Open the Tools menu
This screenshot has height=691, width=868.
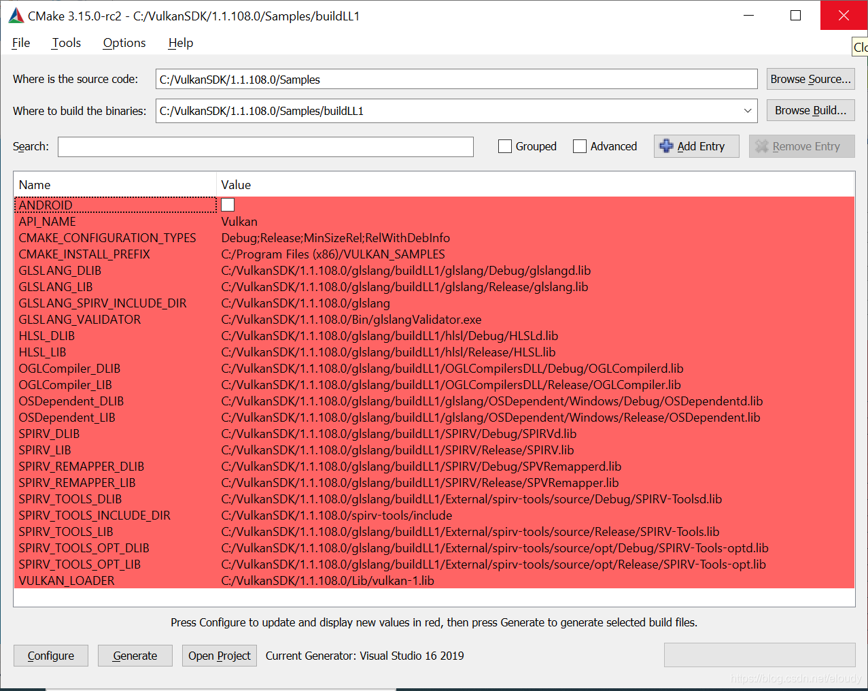[67, 43]
